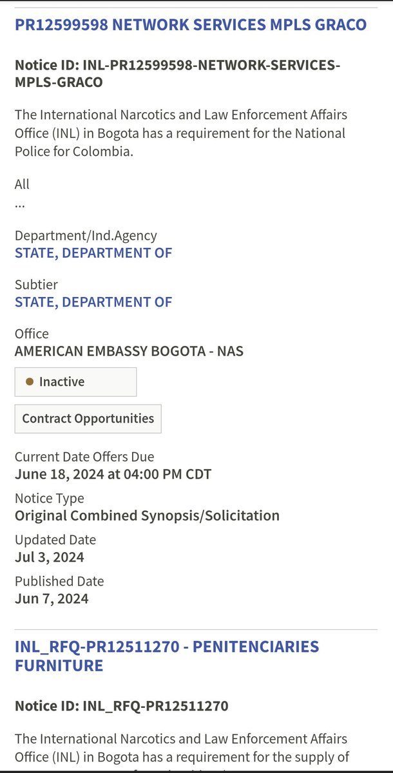Expand the truncated description ellipsis
The width and height of the screenshot is (393, 773).
coord(20,204)
